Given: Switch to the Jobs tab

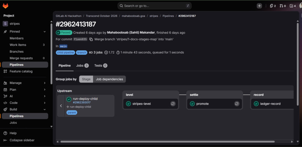Looking at the screenshot, I should [82, 66].
